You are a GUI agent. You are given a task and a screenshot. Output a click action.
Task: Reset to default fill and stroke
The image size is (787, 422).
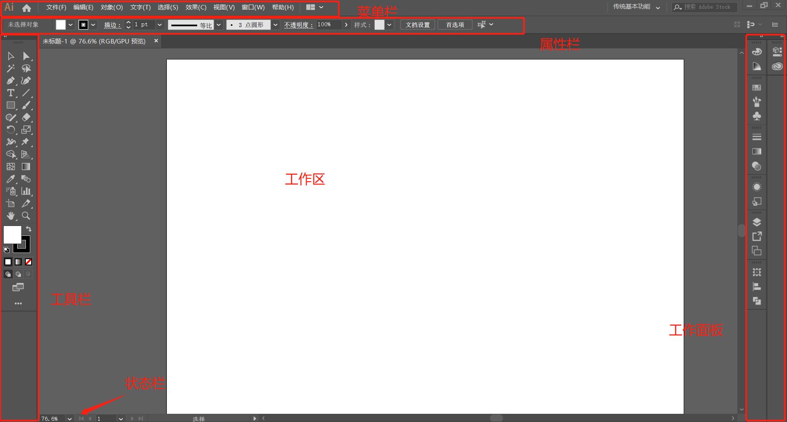click(x=7, y=250)
